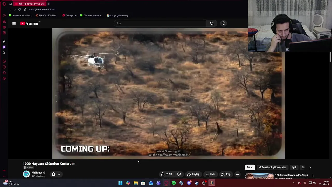This screenshot has width=332, height=187.
Task: Open the Opera GX main menu logo
Action: click(4, 4)
